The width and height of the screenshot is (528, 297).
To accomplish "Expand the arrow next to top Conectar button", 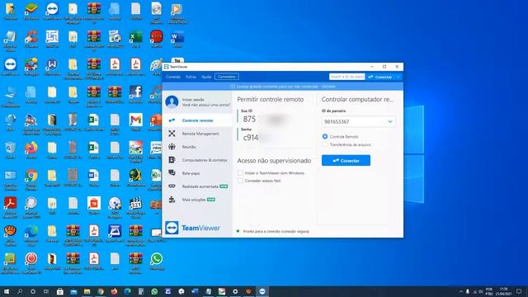I will coord(398,77).
